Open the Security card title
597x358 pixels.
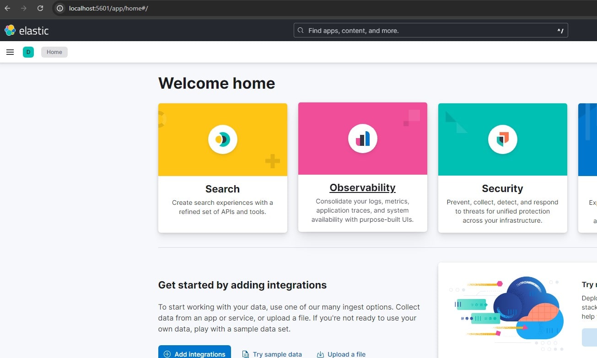[503, 188]
